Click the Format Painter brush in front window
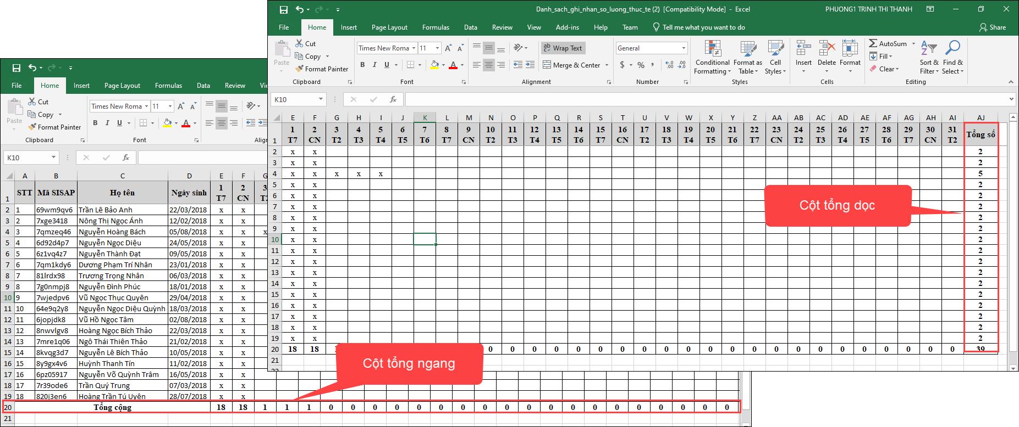 point(300,69)
